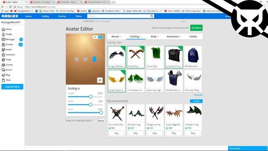The height and width of the screenshot is (151, 268).
Task: Click the Upgrade Now button
Action: 12,87
